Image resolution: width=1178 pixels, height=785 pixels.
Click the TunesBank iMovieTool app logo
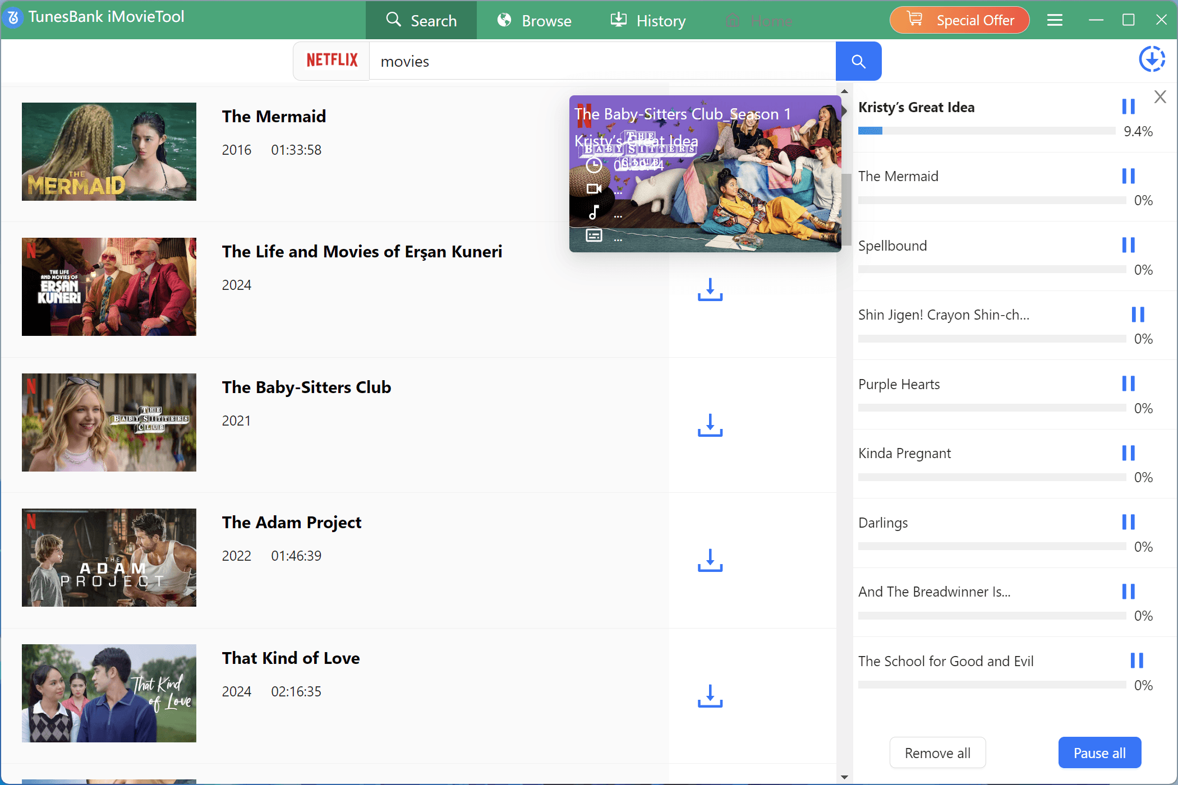(13, 17)
